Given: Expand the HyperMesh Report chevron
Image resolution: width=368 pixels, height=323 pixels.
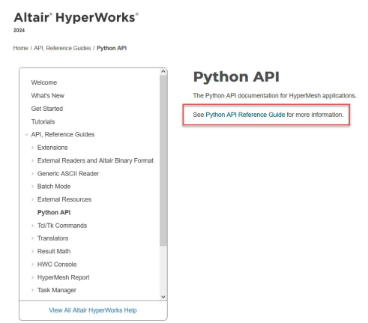Looking at the screenshot, I should pos(32,277).
